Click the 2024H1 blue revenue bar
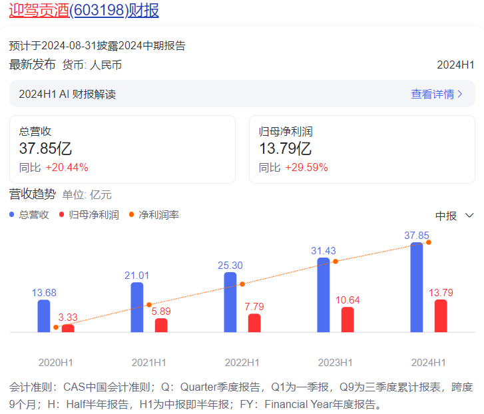 416,288
